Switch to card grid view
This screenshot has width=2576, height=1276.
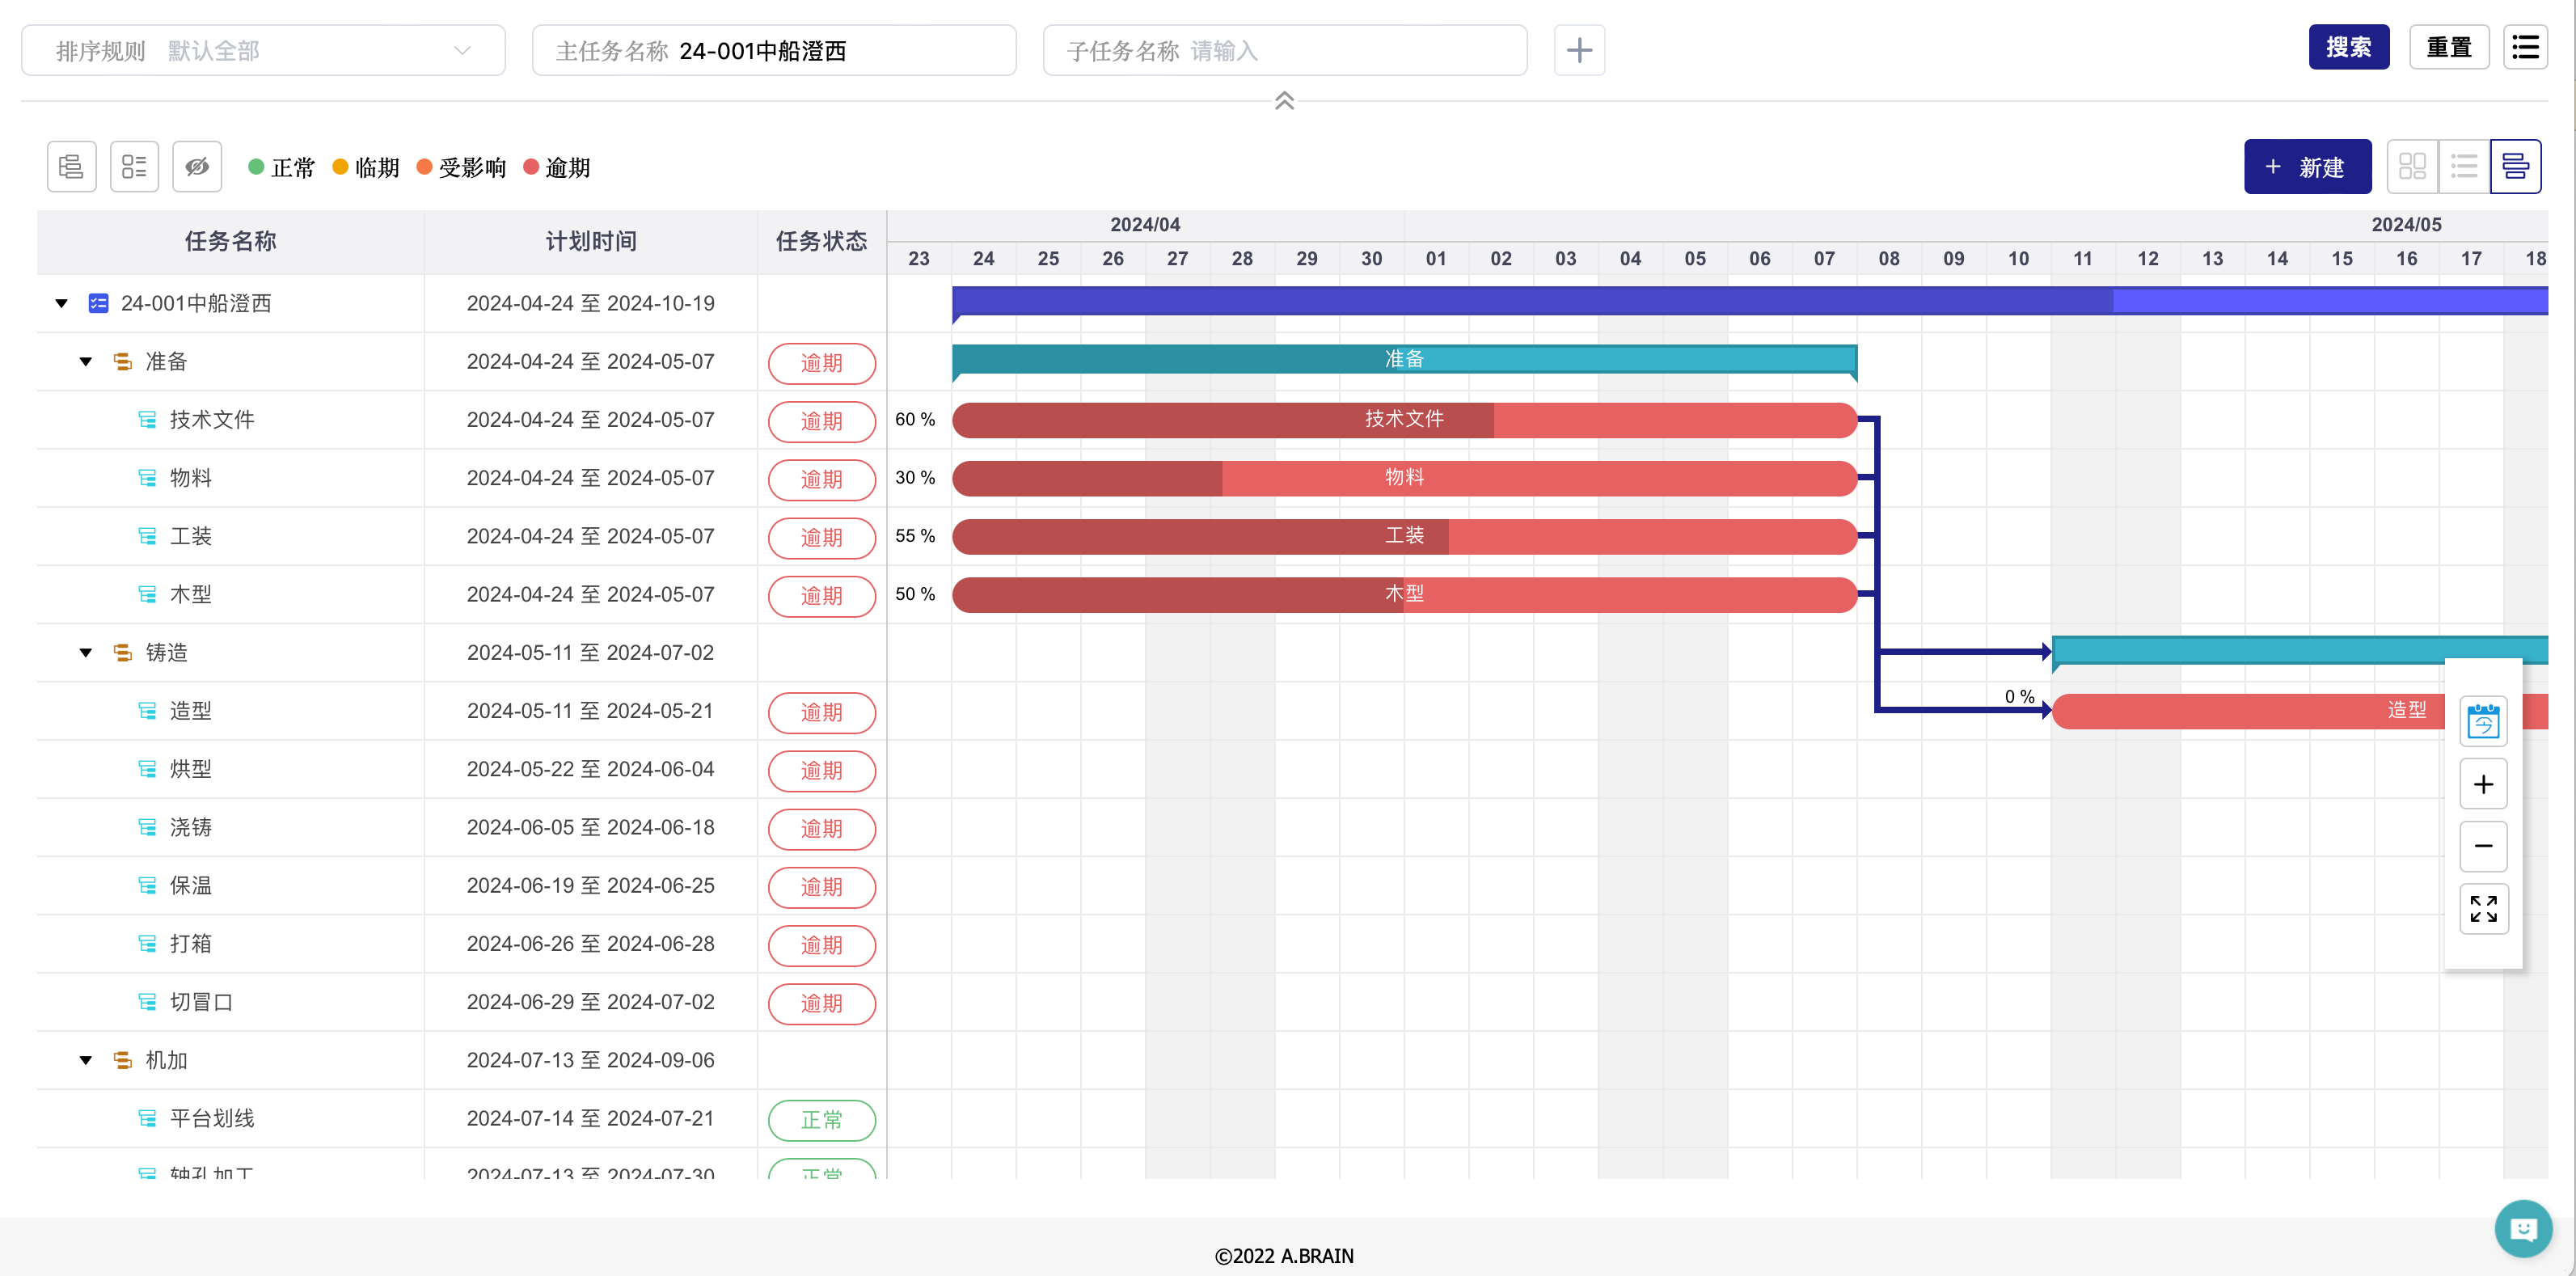(x=2412, y=166)
